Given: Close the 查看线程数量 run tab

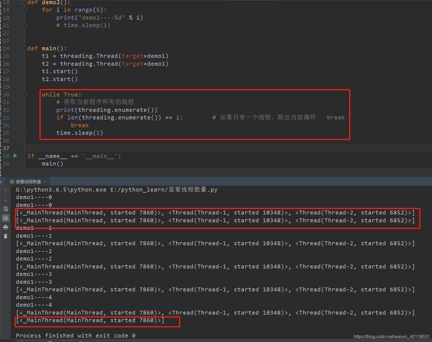Looking at the screenshot, I should pos(45,182).
